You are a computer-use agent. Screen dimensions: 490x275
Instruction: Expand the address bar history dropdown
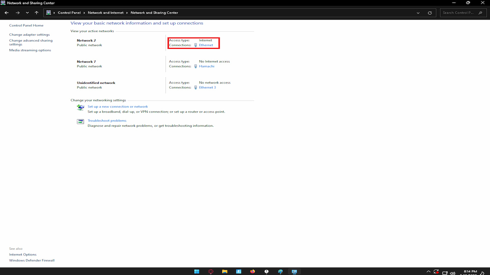(x=418, y=13)
